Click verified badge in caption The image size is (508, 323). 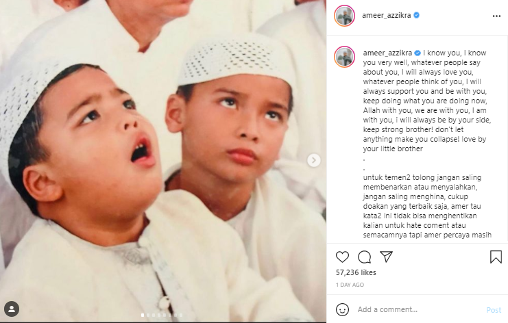click(418, 53)
